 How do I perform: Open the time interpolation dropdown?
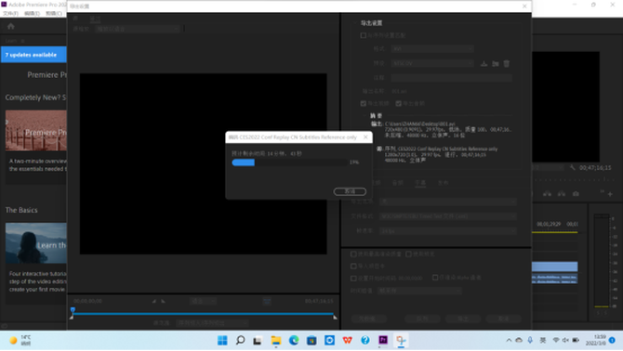[419, 291]
